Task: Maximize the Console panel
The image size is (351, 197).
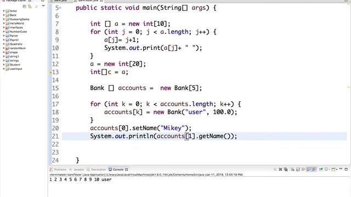Action: coord(346,169)
